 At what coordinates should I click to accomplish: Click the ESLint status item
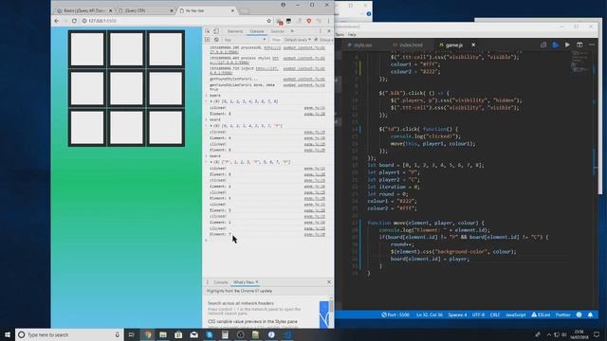pyautogui.click(x=541, y=315)
